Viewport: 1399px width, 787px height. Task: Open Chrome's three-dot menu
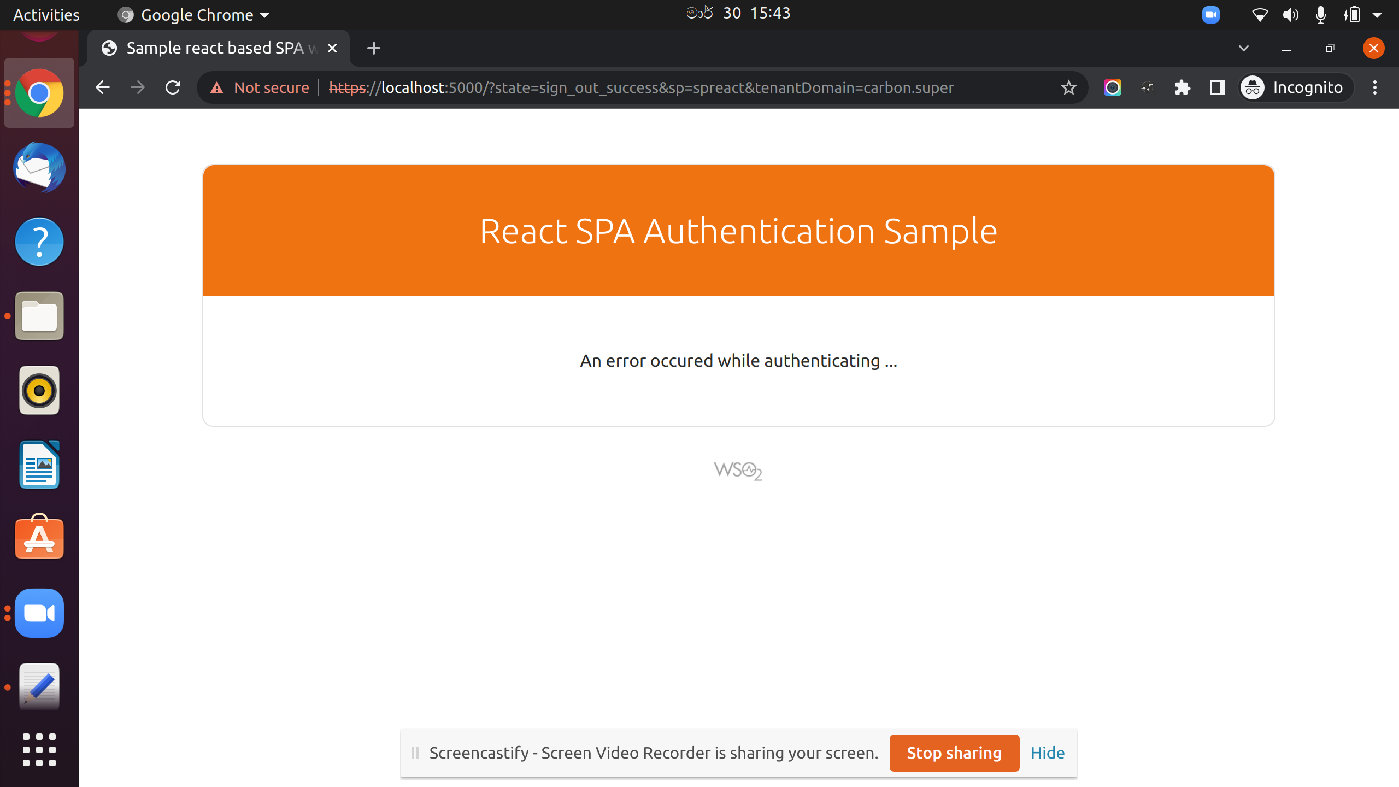tap(1375, 87)
